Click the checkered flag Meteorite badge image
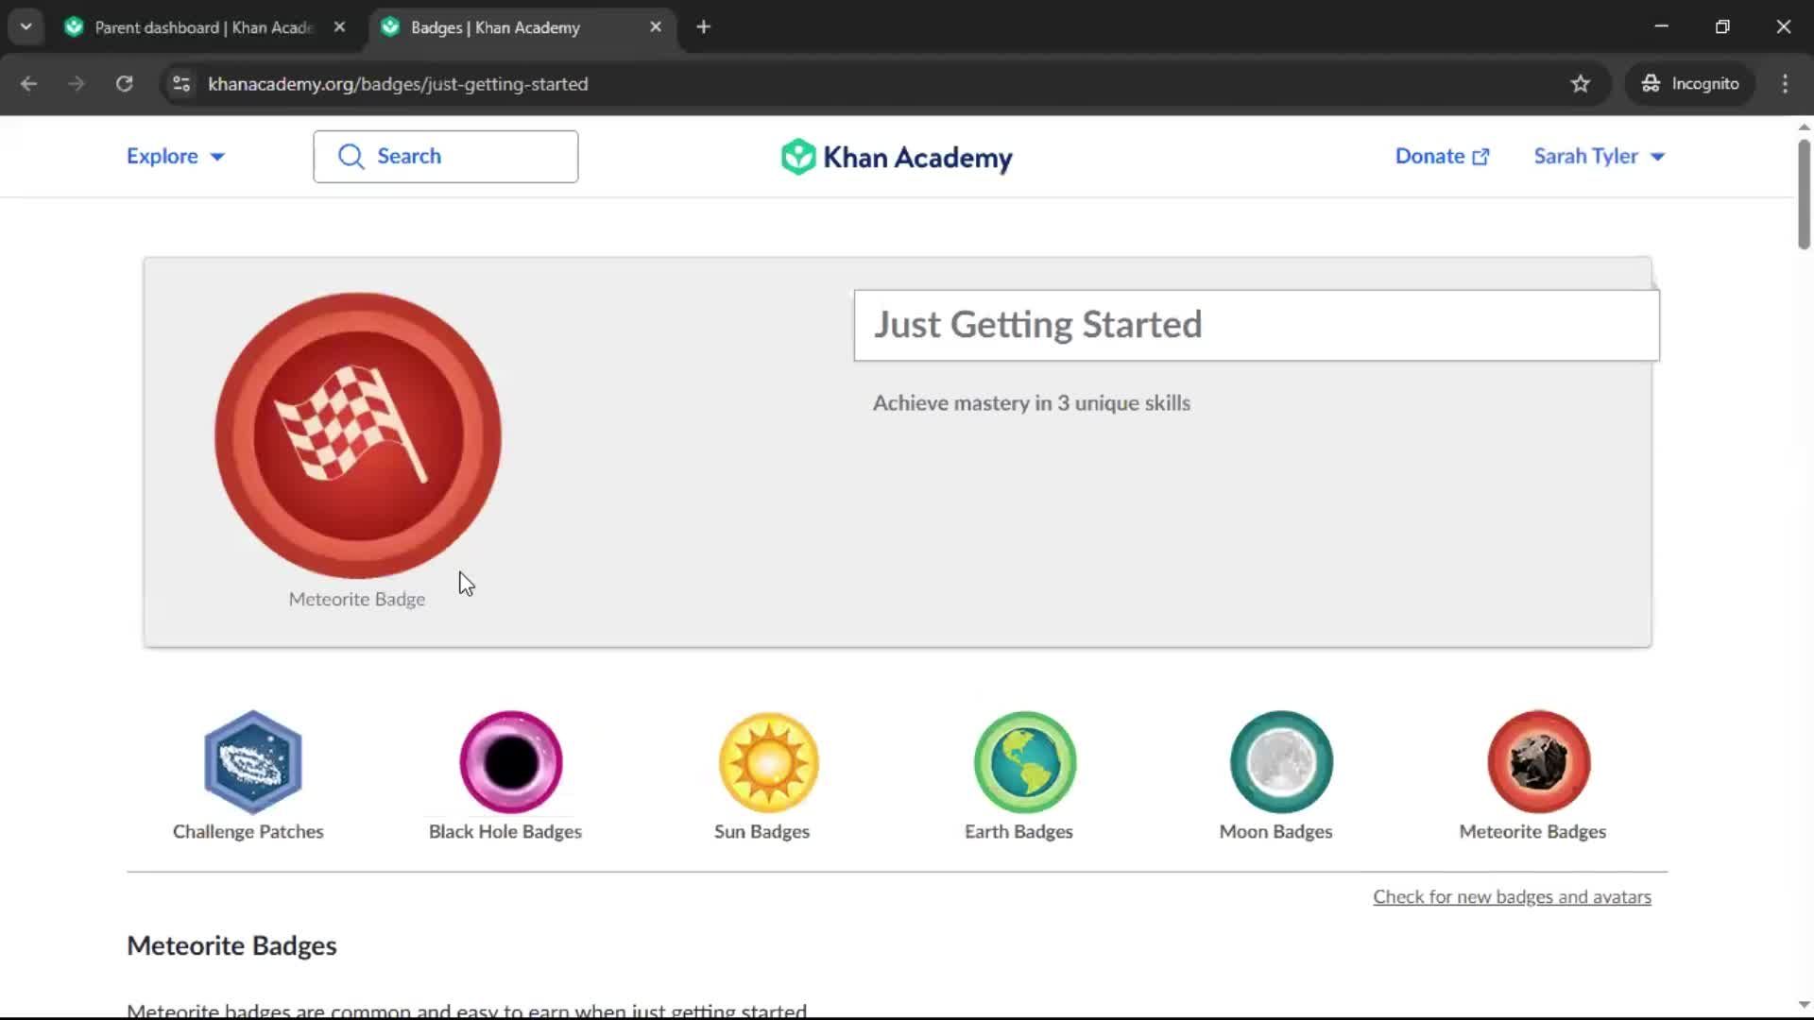 click(358, 435)
